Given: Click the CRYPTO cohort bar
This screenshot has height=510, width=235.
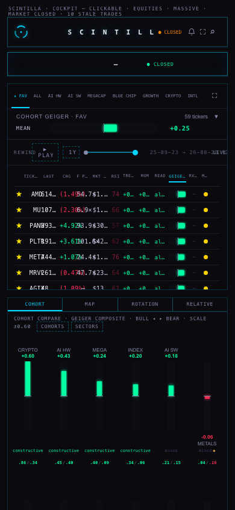Looking at the screenshot, I should [x=28, y=379].
